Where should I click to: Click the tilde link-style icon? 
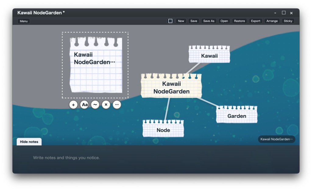pyautogui.click(x=95, y=104)
